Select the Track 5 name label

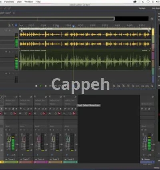(56, 159)
